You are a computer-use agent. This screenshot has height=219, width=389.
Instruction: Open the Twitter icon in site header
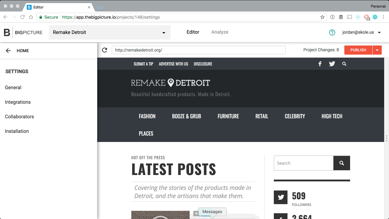coord(332,64)
